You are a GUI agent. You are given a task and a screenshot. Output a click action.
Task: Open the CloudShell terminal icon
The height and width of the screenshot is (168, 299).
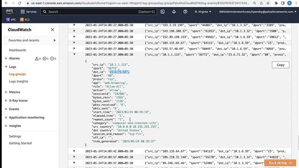[163, 12]
